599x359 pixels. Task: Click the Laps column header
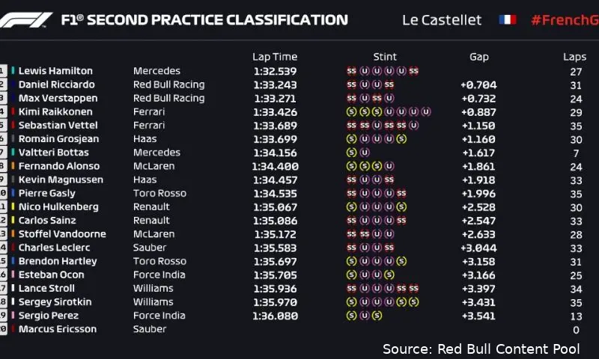(574, 58)
